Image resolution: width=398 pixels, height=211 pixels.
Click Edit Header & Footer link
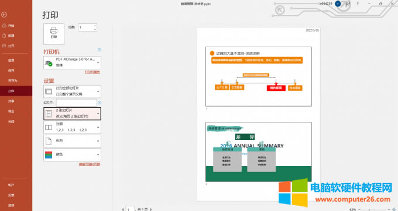click(x=90, y=164)
